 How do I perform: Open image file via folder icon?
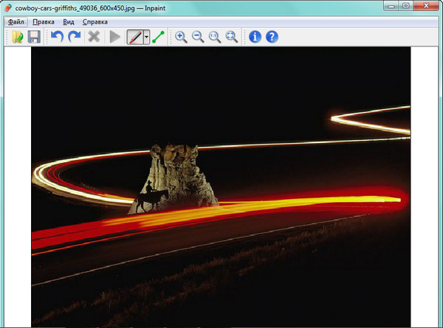click(16, 36)
